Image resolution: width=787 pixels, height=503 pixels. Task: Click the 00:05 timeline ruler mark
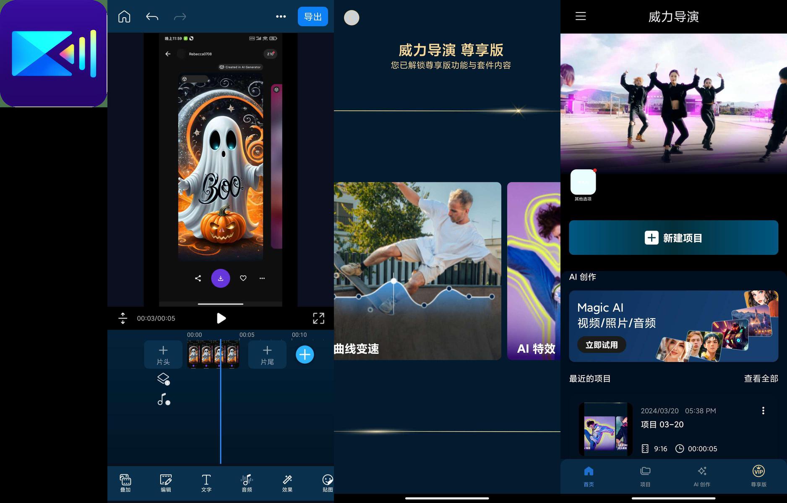click(247, 334)
